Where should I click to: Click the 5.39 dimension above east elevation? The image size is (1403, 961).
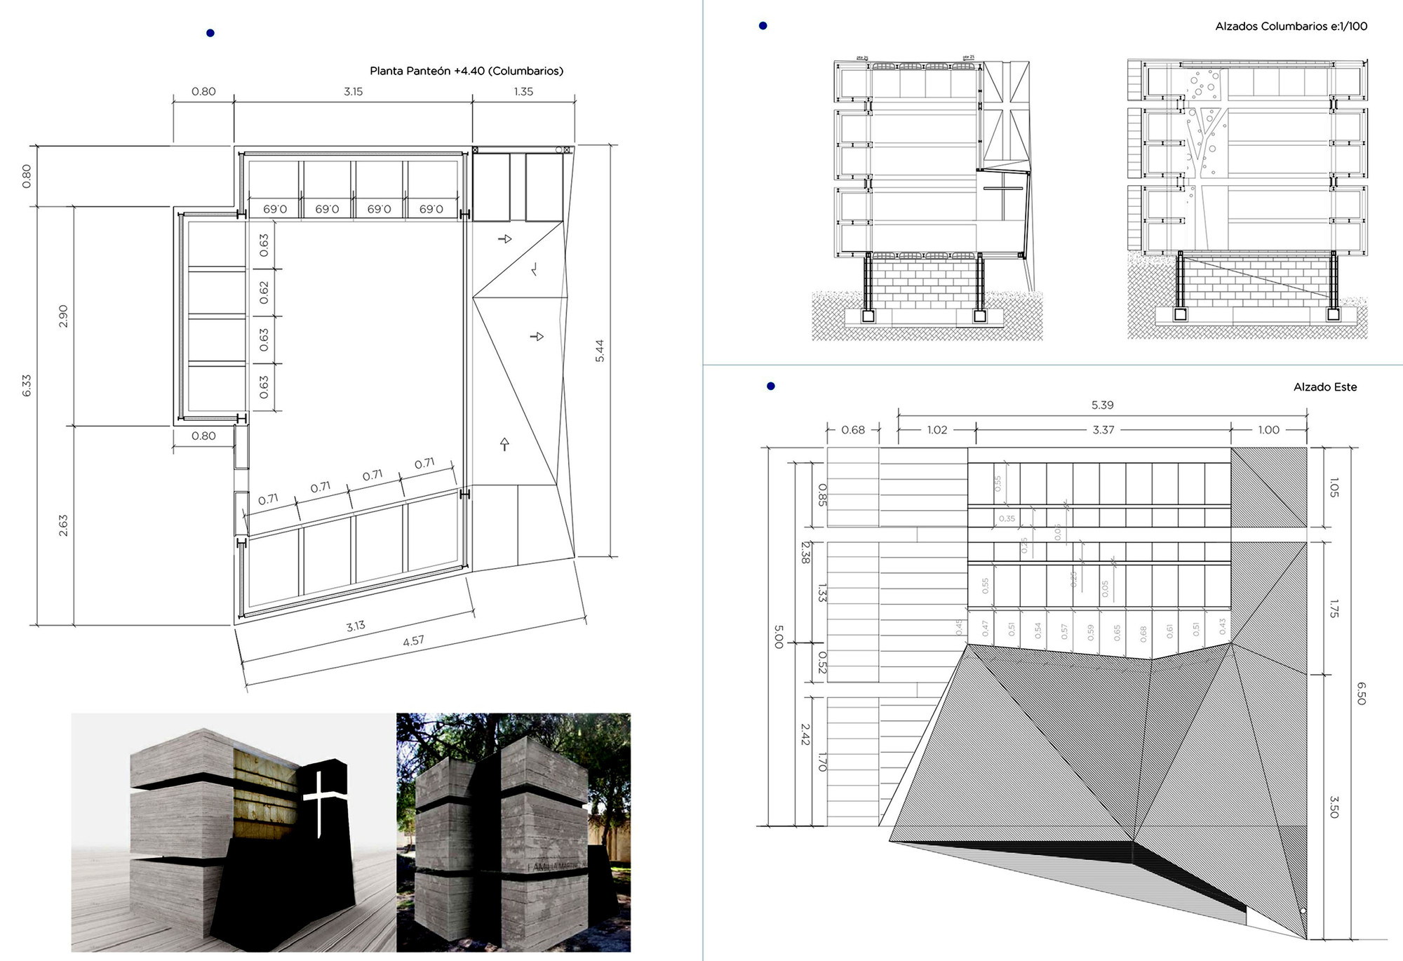pos(1102,405)
